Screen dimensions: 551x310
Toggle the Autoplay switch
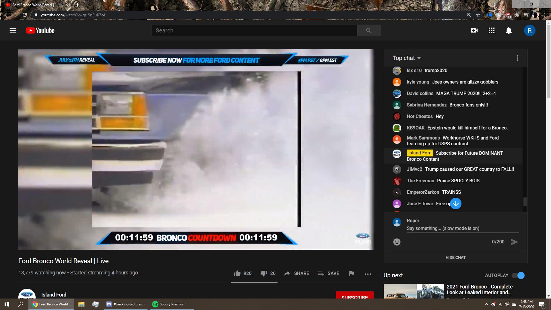tap(518, 276)
